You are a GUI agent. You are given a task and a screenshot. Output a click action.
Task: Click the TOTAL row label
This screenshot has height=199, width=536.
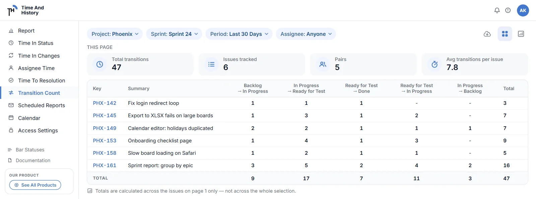[100, 178]
